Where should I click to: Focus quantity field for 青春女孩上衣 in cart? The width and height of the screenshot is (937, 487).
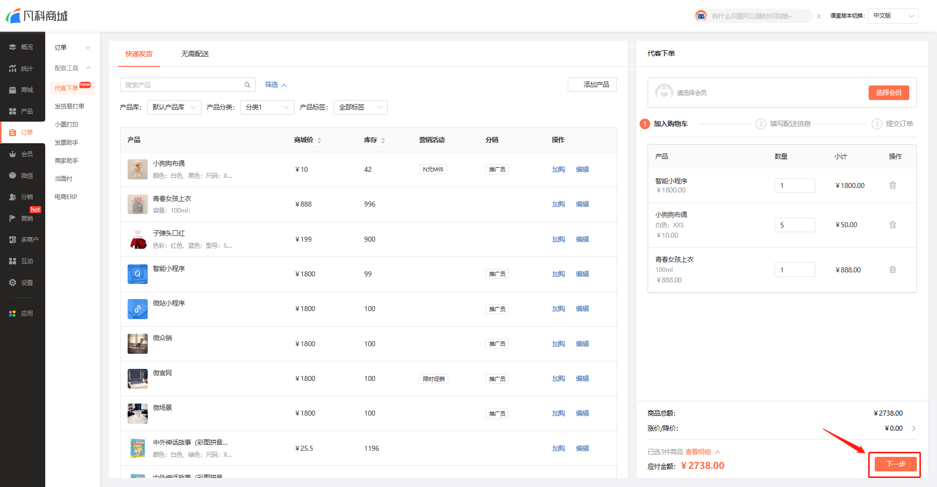[795, 269]
